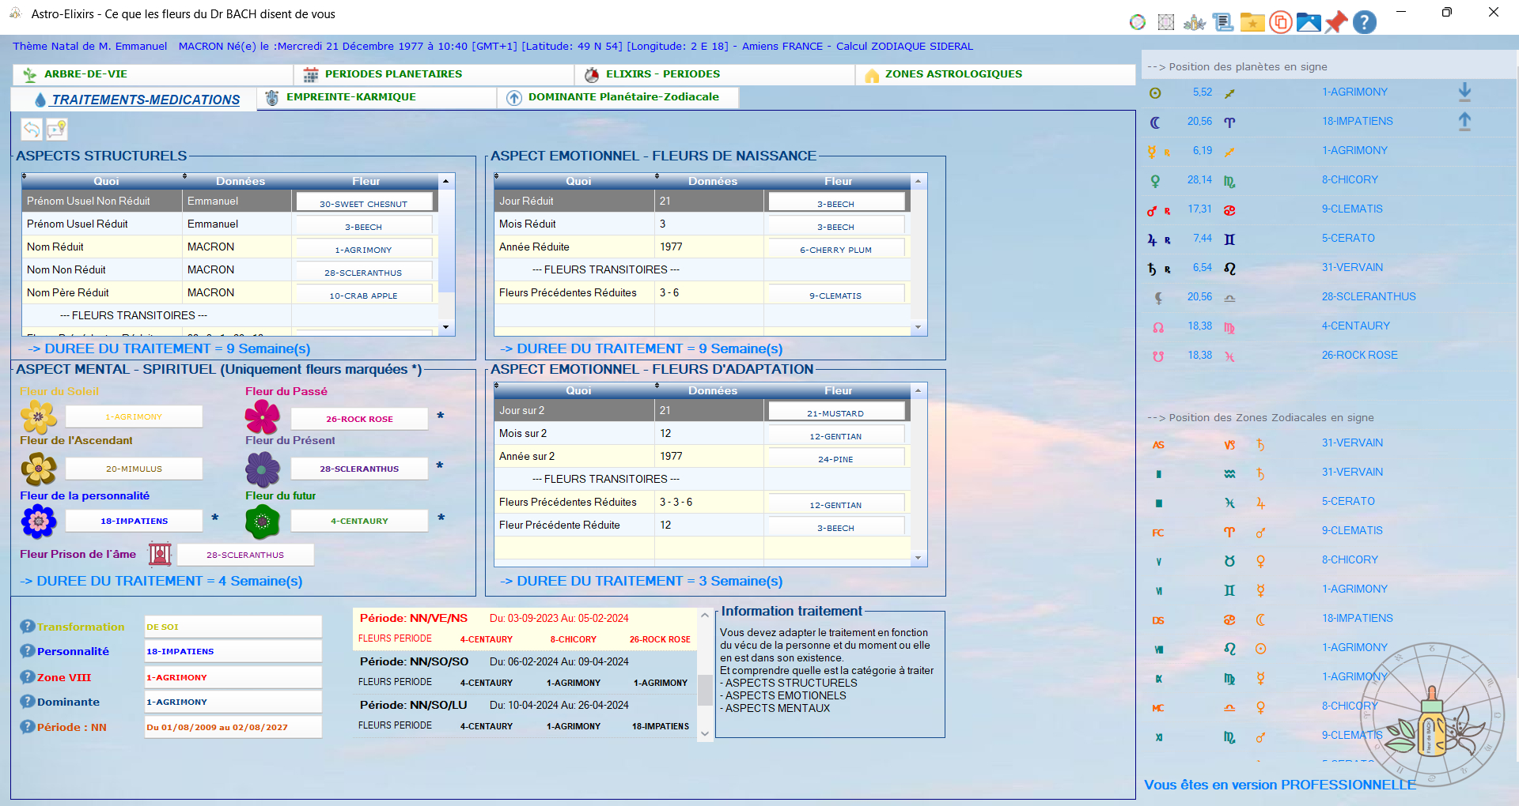Open the scroll document icon

[1223, 22]
